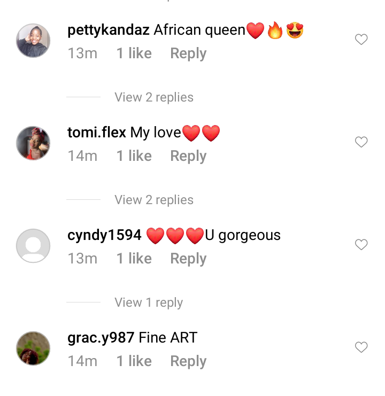Open cyndy1594's default avatar
The image size is (385, 396).
click(x=33, y=246)
